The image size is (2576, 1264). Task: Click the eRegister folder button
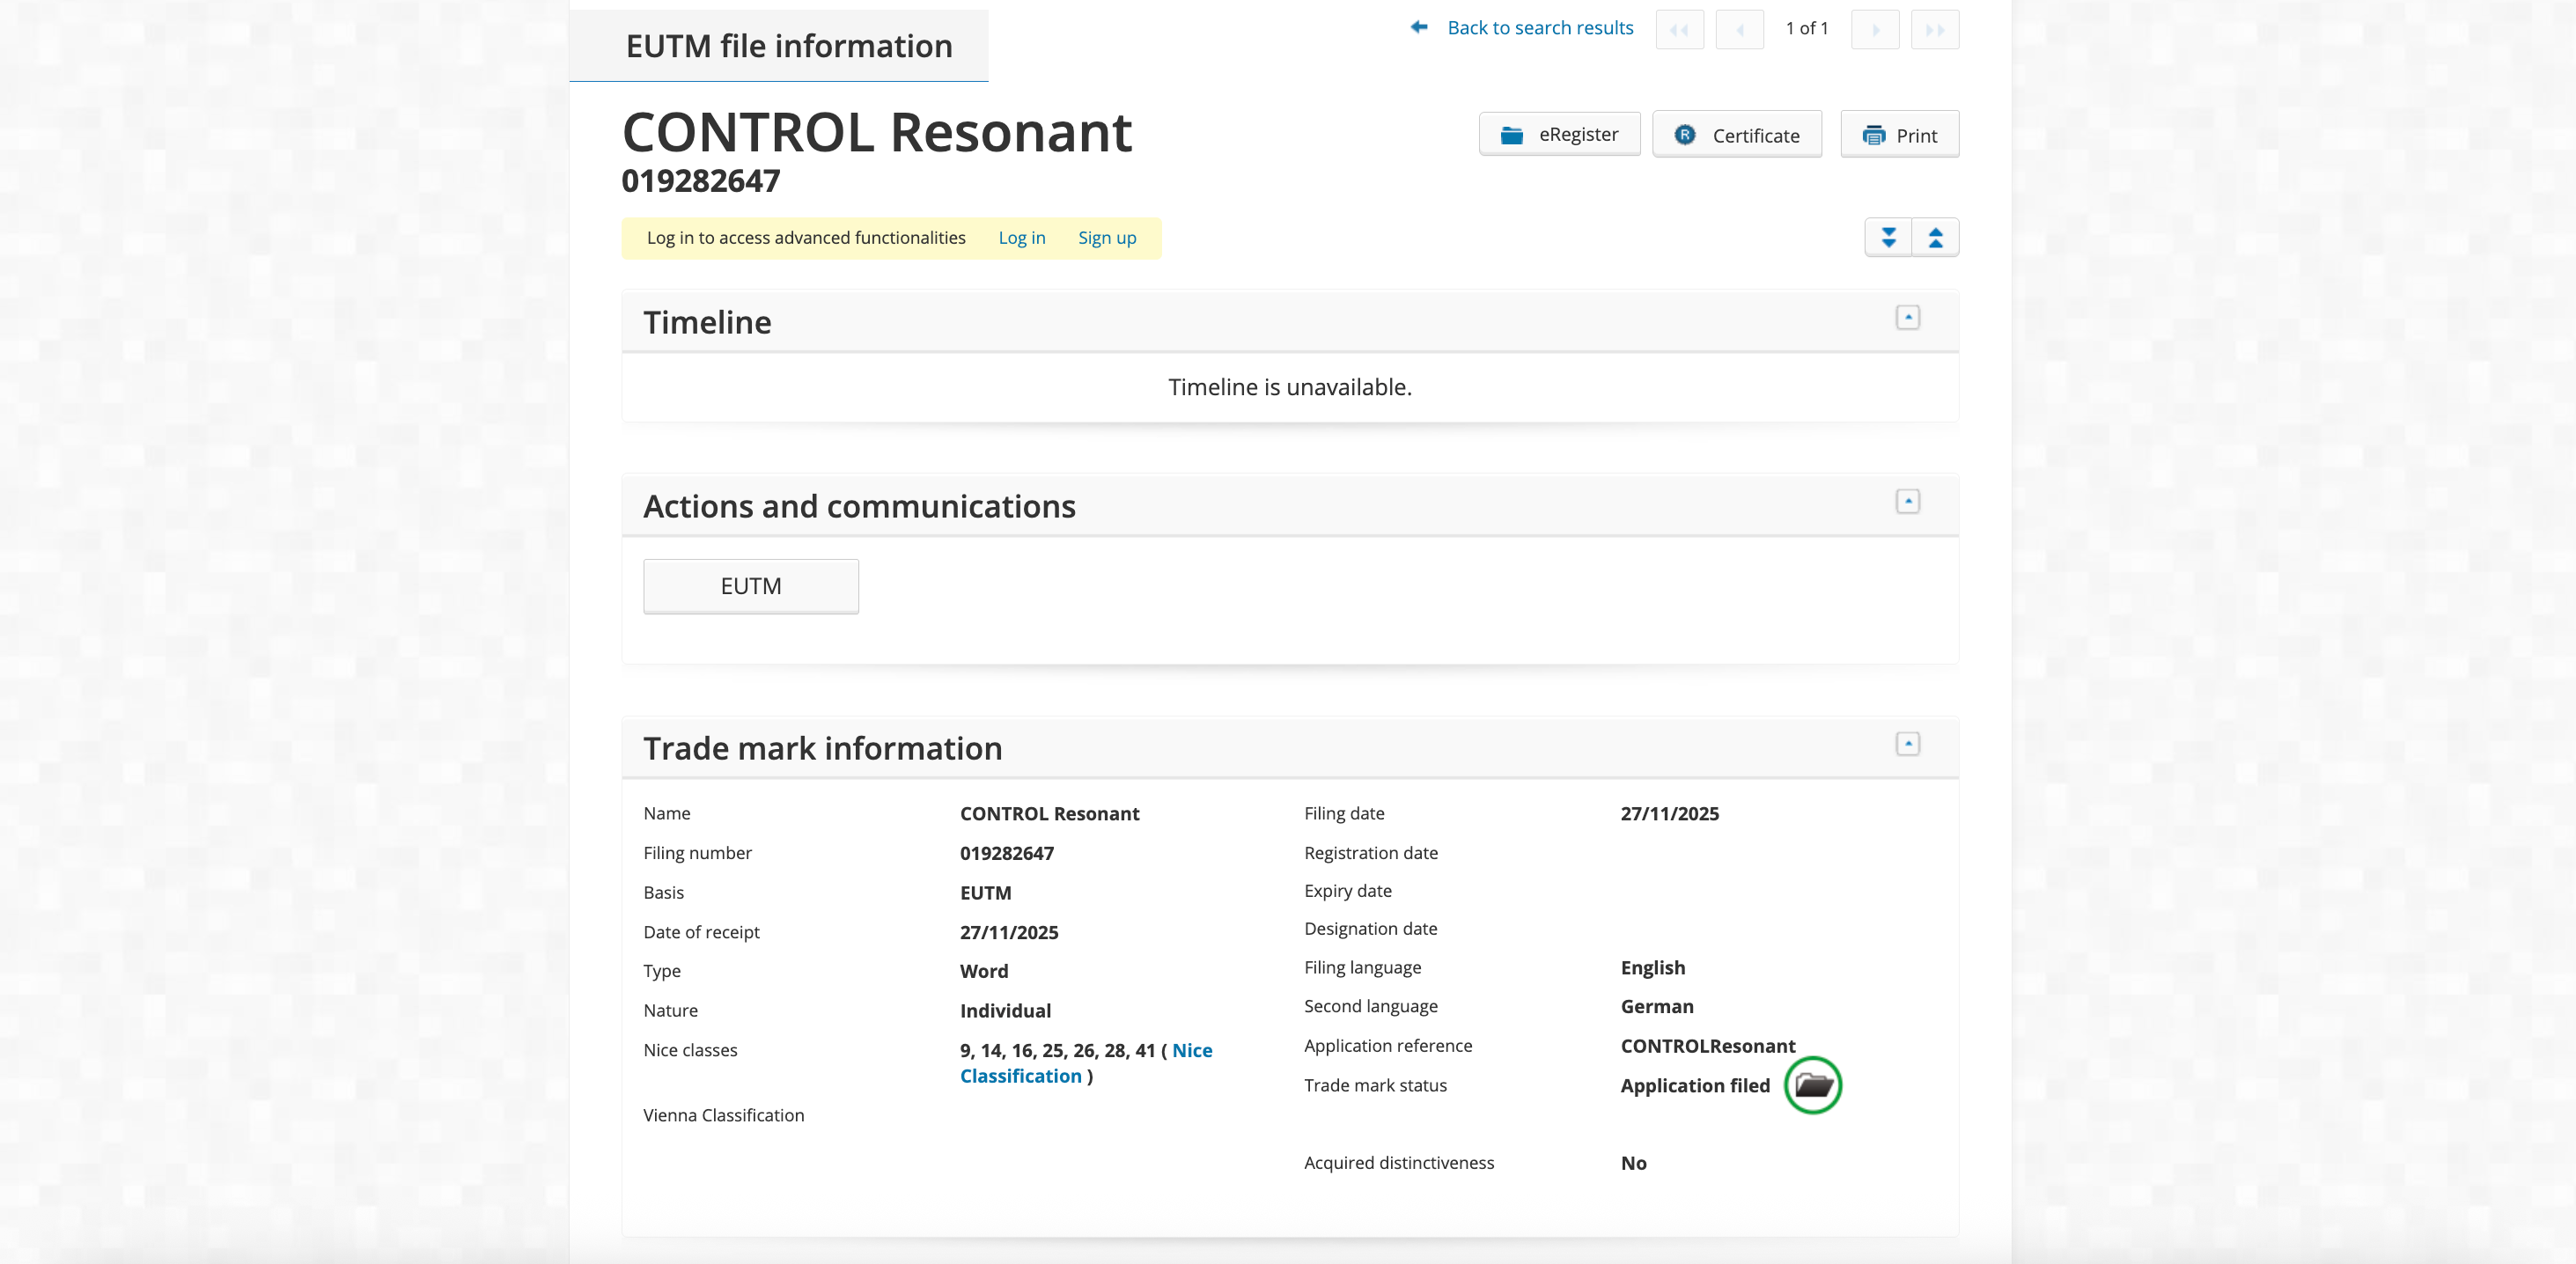click(x=1559, y=135)
